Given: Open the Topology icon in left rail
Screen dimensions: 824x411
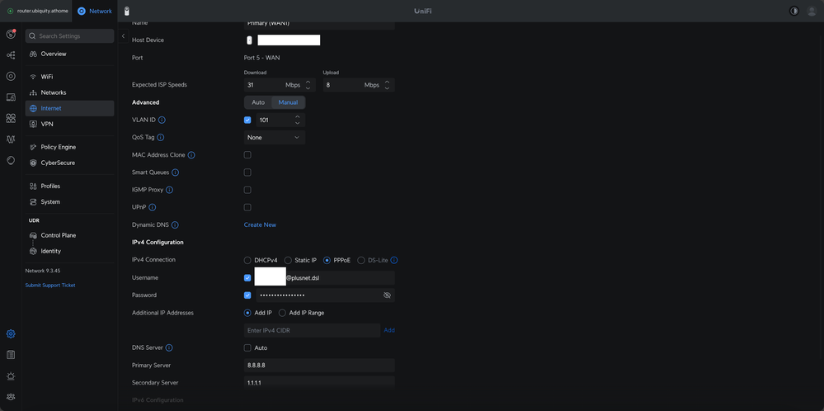Looking at the screenshot, I should [x=11, y=55].
